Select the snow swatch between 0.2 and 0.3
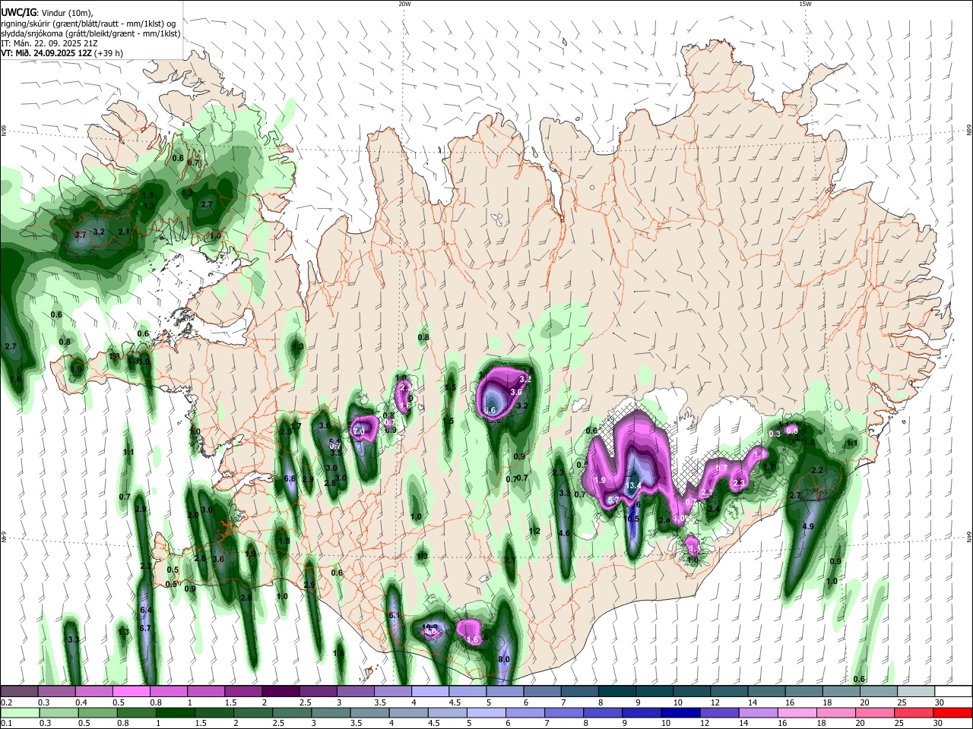The image size is (973, 729). coord(19,691)
